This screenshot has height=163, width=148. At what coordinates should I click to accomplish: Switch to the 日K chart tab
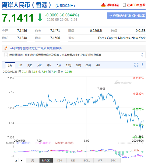pyautogui.click(x=20, y=65)
